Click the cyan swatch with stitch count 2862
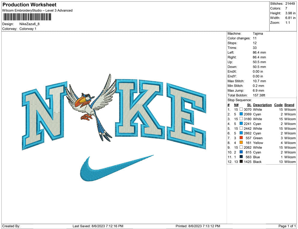 pyautogui.click(x=241, y=133)
